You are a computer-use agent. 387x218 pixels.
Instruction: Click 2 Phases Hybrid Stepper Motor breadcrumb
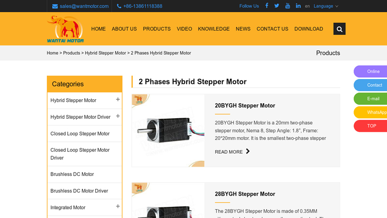tap(161, 53)
